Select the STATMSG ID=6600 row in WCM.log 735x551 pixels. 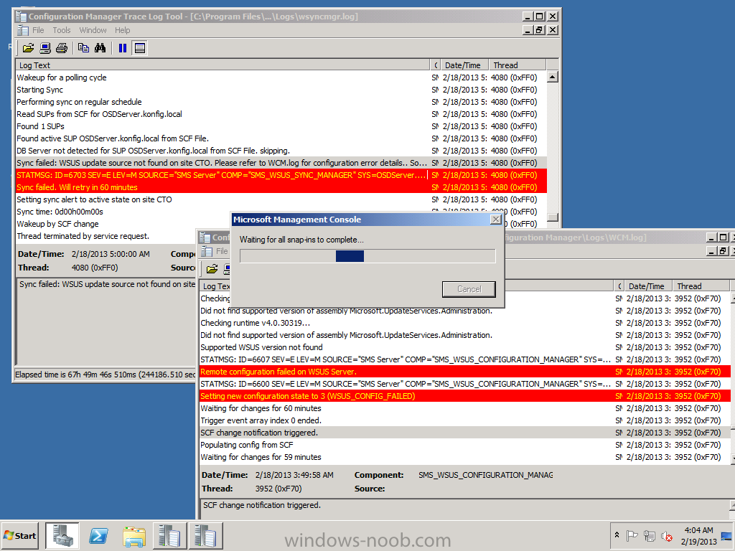(465, 385)
